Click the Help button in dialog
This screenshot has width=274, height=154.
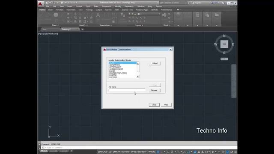[x=166, y=105]
